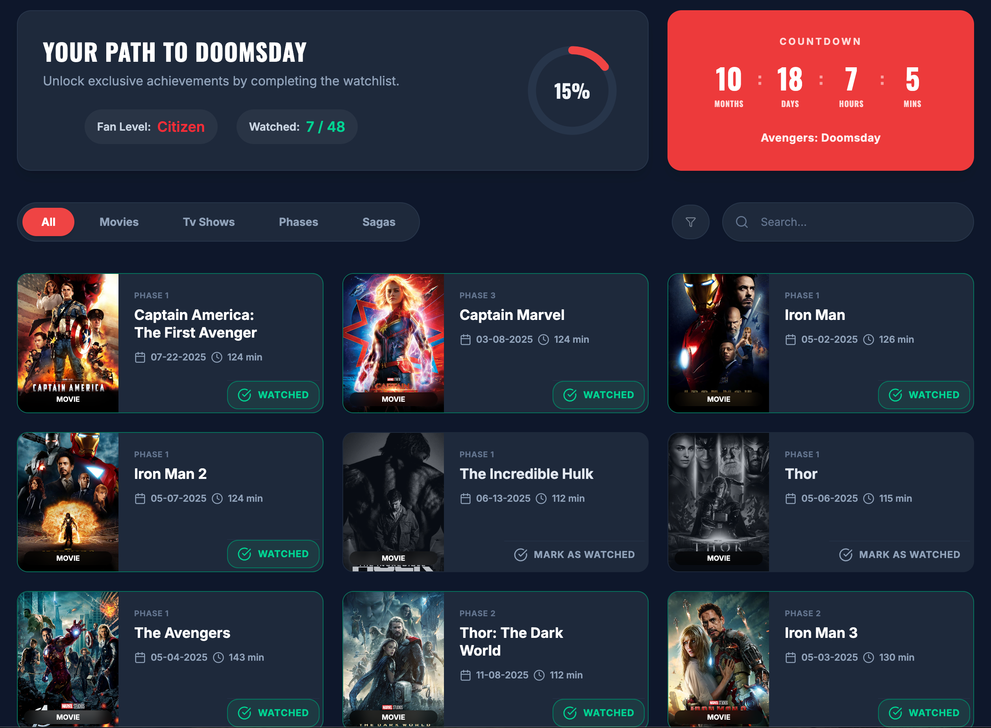Click the clock icon on The Incredible Hulk card
Viewport: 991px width, 728px height.
tap(541, 499)
